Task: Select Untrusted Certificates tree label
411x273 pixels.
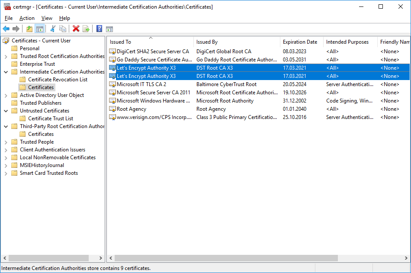Action: [x=45, y=111]
